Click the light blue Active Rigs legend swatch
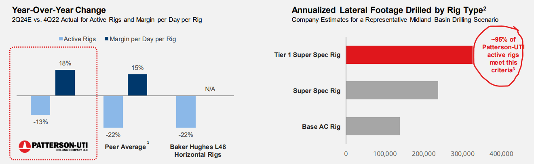534x164 pixels. coord(62,39)
